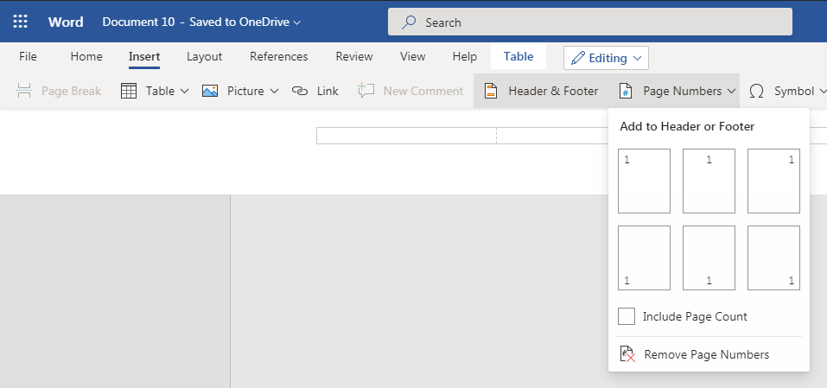Viewport: 827px width, 388px height.
Task: Open the Help tab
Action: pyautogui.click(x=465, y=56)
